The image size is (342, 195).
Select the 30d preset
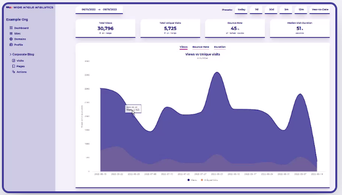point(271,10)
